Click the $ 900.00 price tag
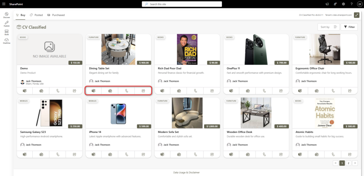 pos(144,63)
